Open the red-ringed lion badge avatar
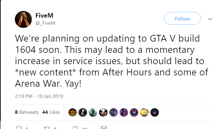The height and width of the screenshot is (129, 219). point(134,112)
